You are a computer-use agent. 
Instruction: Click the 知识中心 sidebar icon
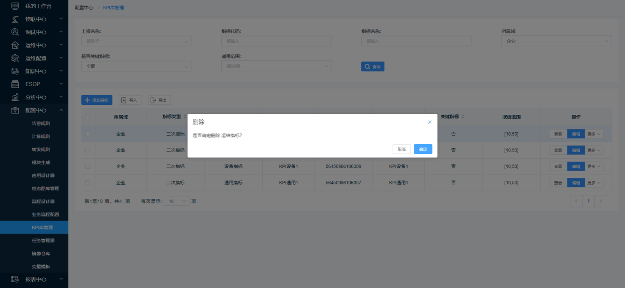(15, 71)
